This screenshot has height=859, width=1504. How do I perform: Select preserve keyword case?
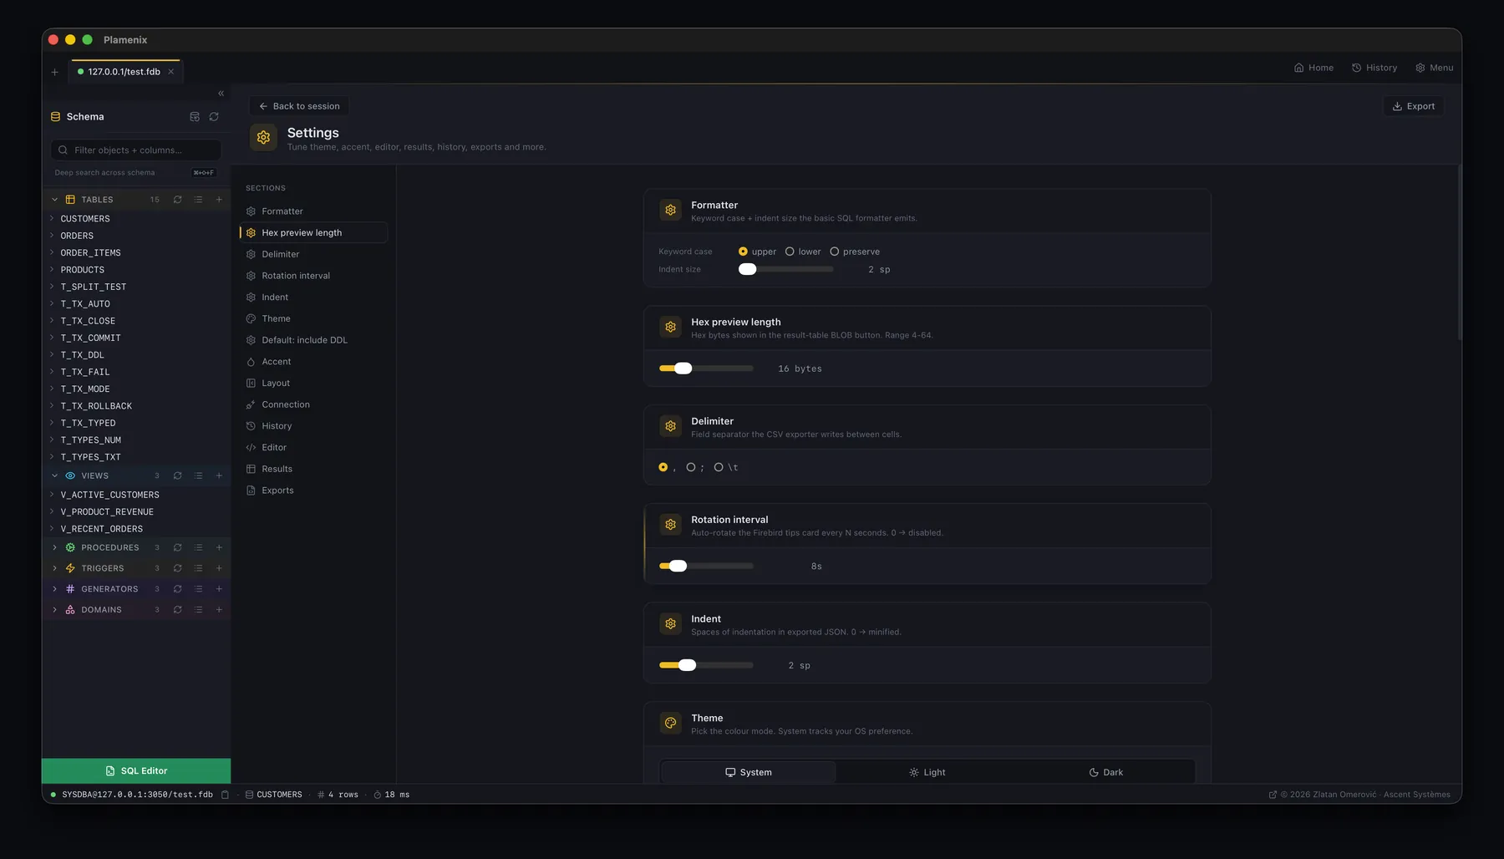click(834, 252)
